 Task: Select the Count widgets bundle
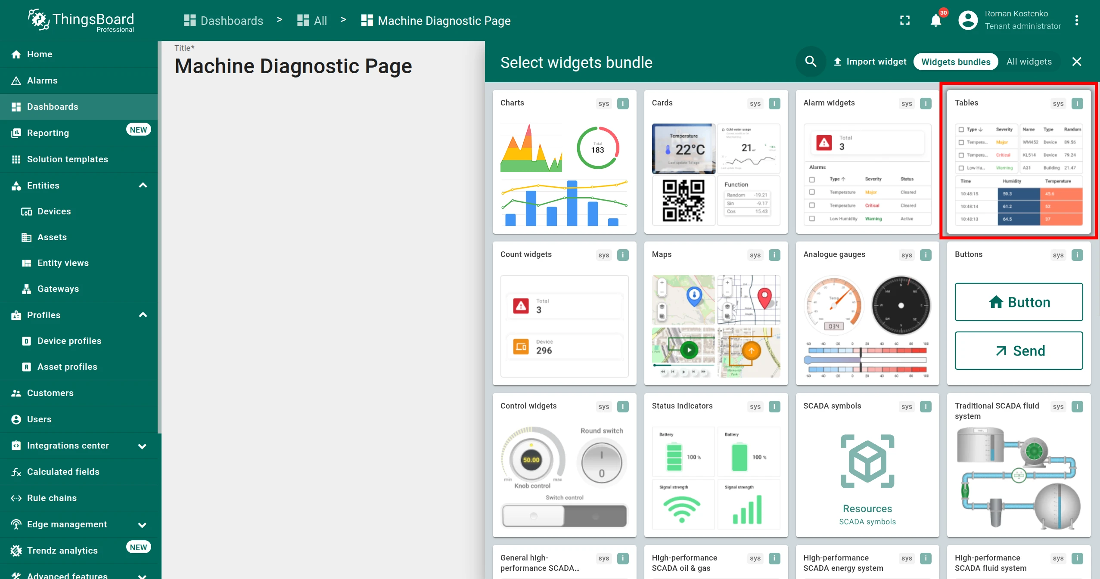(x=564, y=313)
